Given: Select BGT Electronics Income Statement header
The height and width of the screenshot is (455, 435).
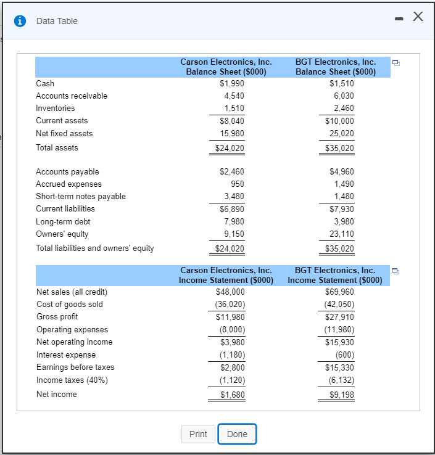Looking at the screenshot, I should point(335,276).
